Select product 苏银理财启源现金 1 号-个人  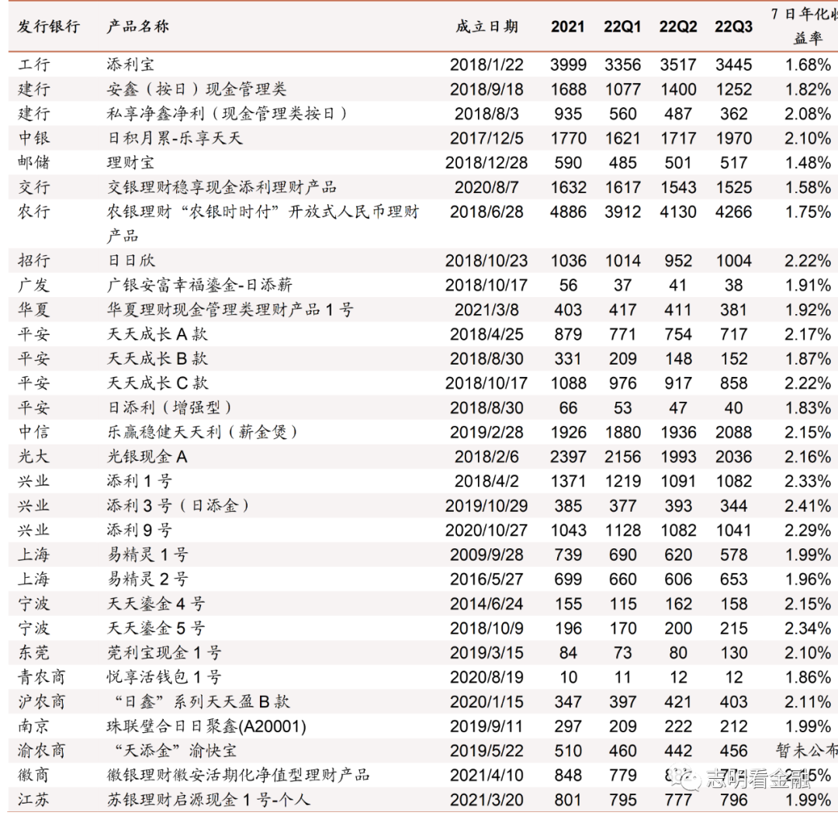[209, 800]
